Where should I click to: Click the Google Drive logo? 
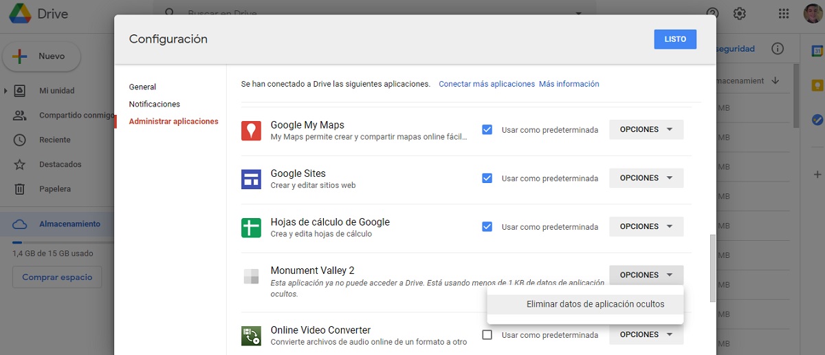click(19, 14)
